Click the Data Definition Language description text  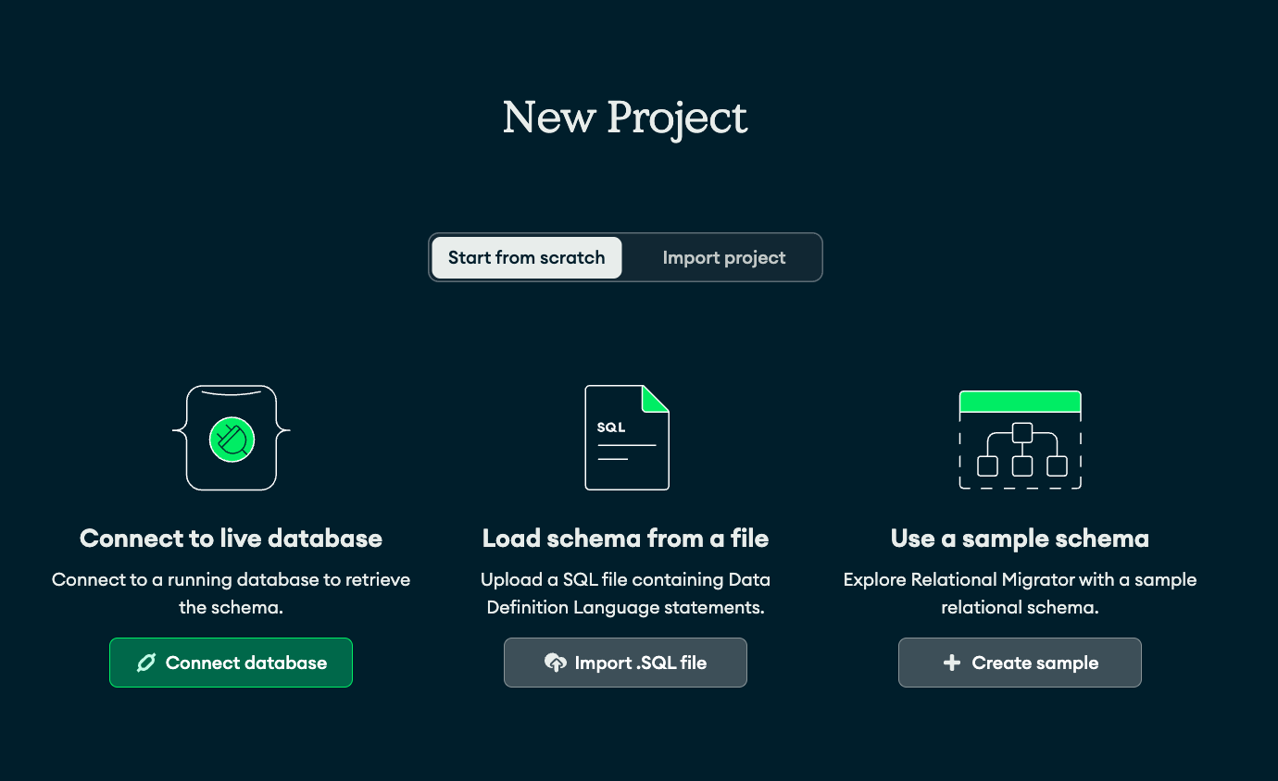click(625, 593)
